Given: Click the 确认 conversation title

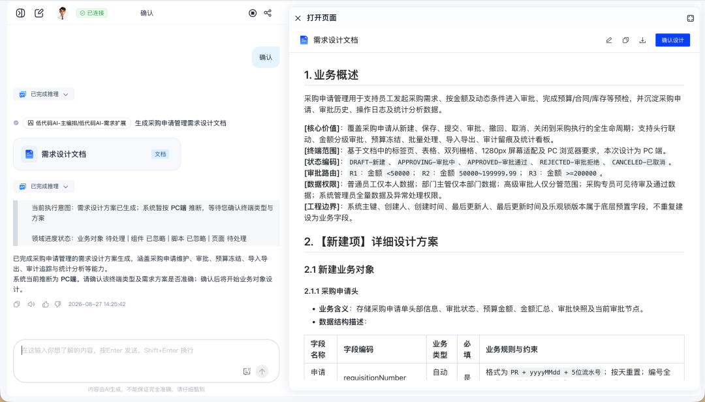Looking at the screenshot, I should click(147, 13).
